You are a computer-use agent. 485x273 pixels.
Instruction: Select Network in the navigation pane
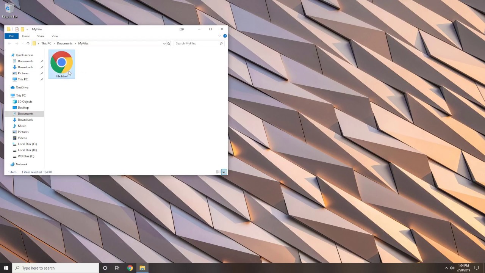pos(22,164)
